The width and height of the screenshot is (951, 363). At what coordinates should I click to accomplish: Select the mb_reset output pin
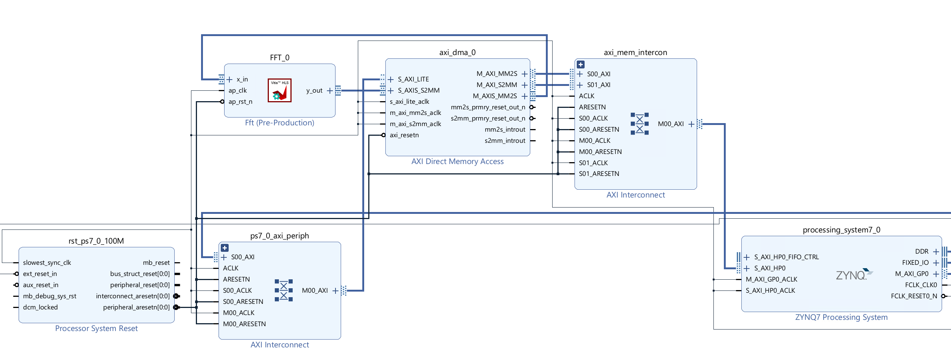tap(156, 263)
